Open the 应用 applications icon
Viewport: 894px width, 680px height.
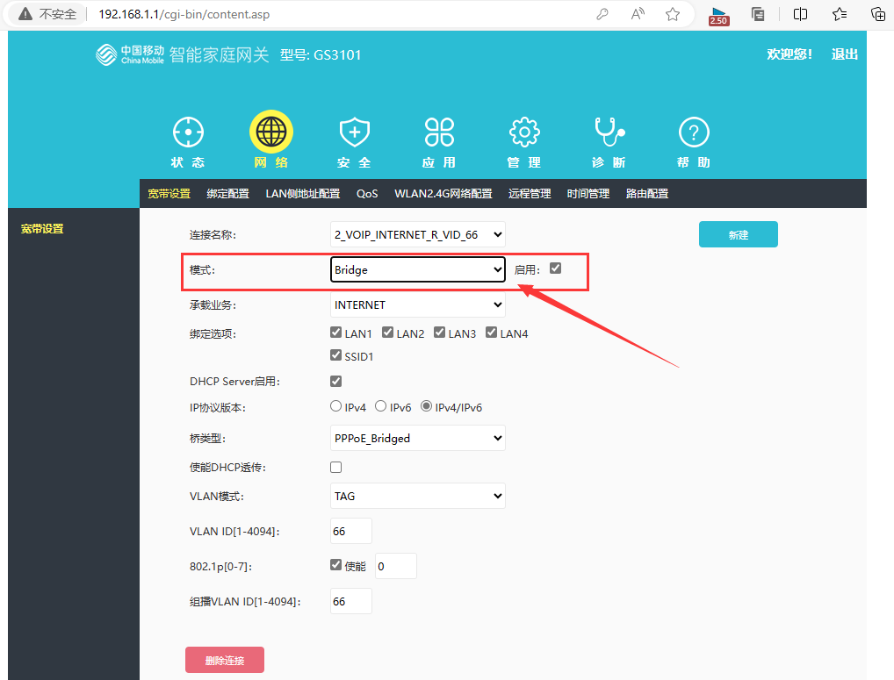[x=439, y=132]
